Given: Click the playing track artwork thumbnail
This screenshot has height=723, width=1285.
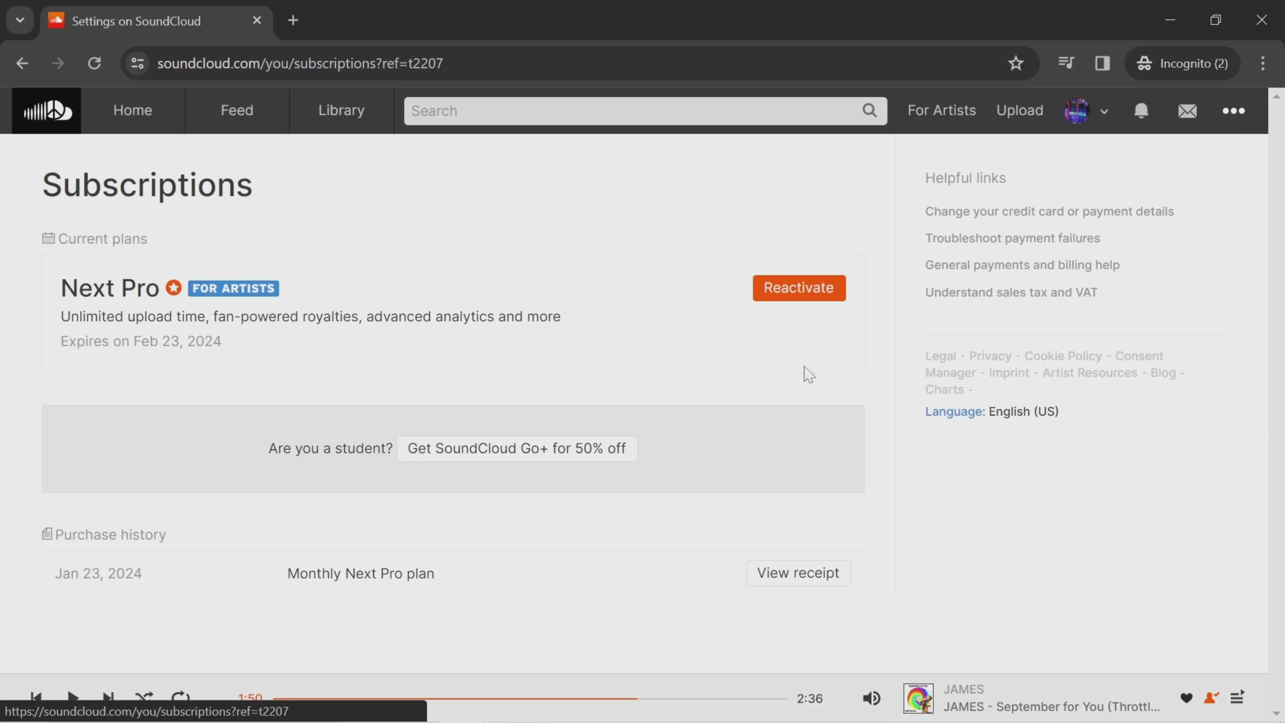Looking at the screenshot, I should tap(918, 698).
